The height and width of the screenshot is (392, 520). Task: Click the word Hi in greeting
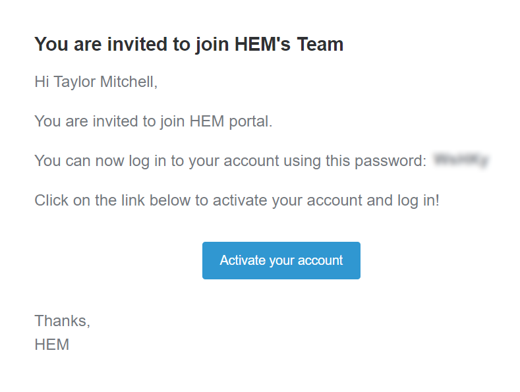click(42, 82)
